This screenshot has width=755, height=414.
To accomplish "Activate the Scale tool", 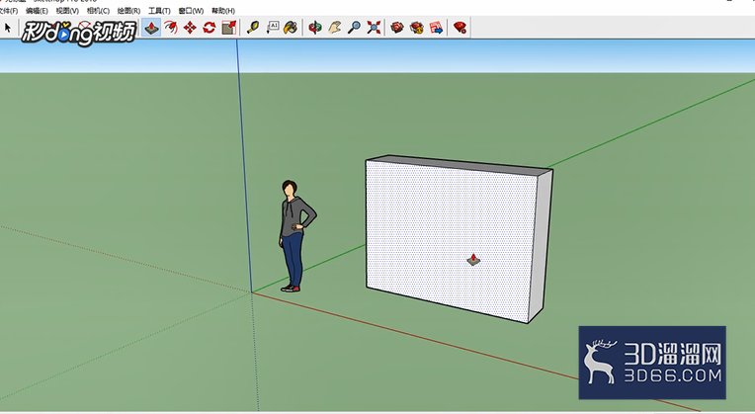I will (229, 28).
